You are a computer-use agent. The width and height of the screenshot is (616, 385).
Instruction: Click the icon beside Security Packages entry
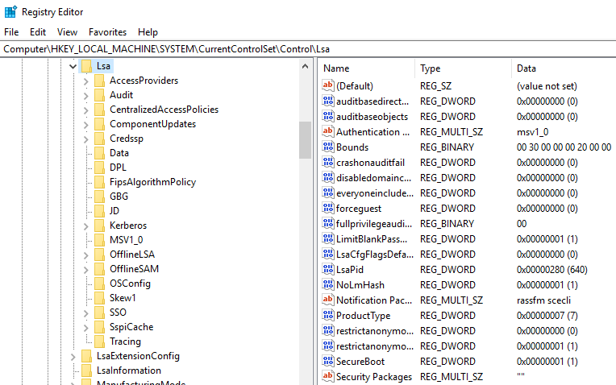pos(327,377)
